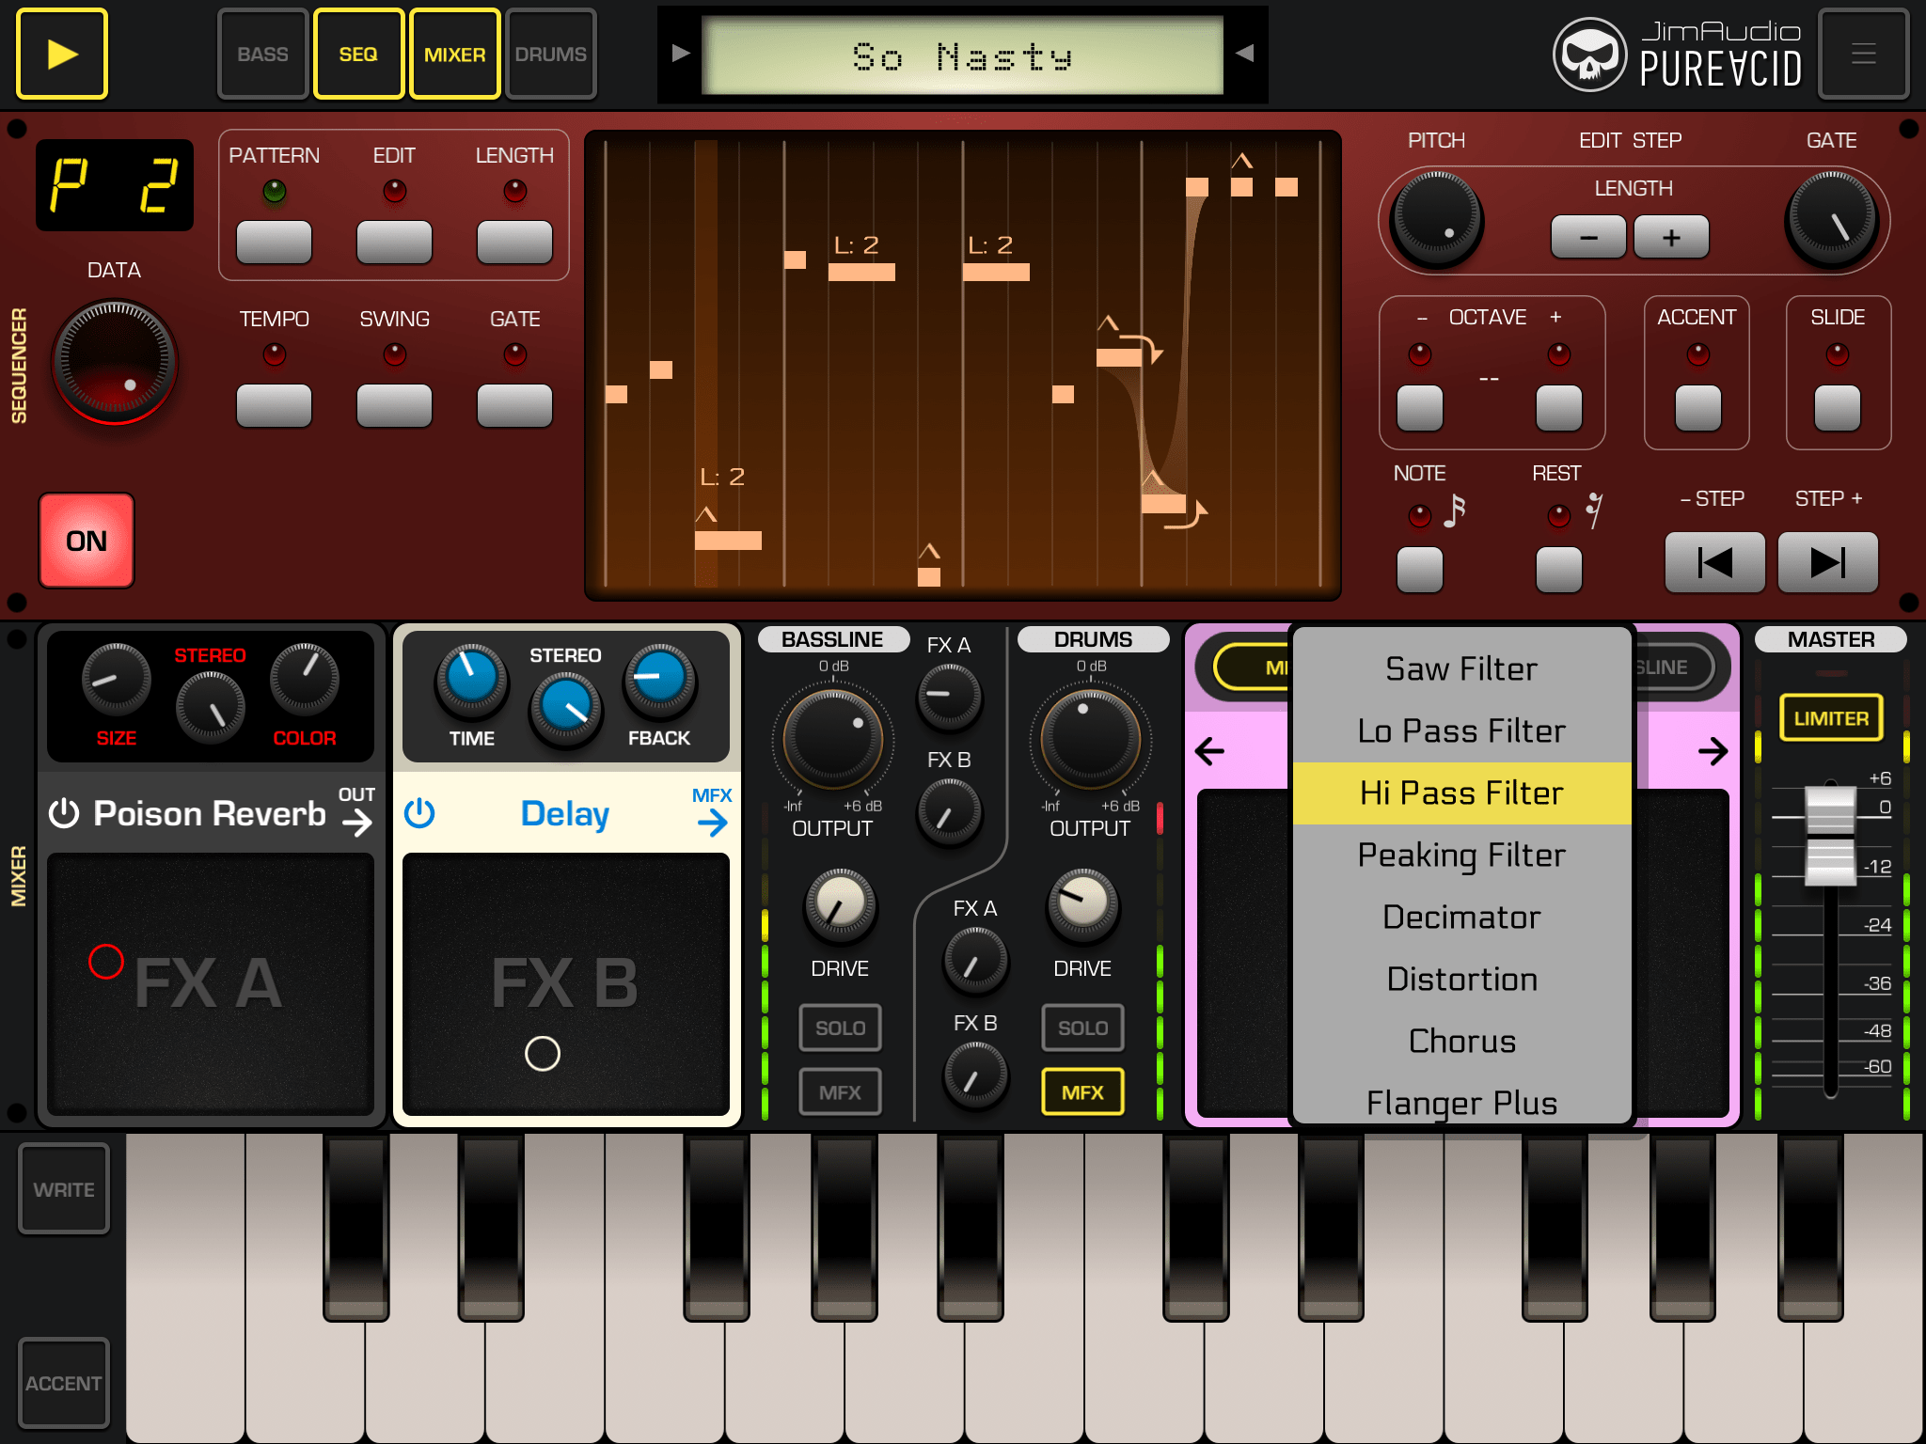Toggle the red sequencer ON button

tap(87, 541)
